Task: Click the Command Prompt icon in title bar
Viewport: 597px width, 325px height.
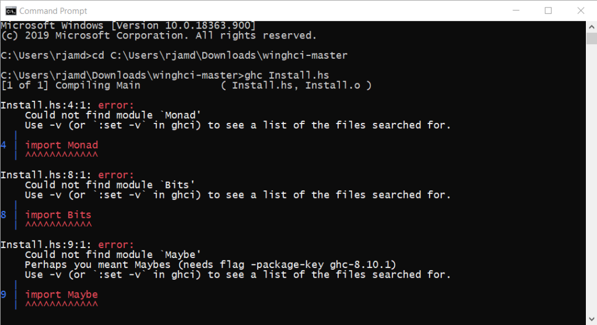Action: pos(10,10)
